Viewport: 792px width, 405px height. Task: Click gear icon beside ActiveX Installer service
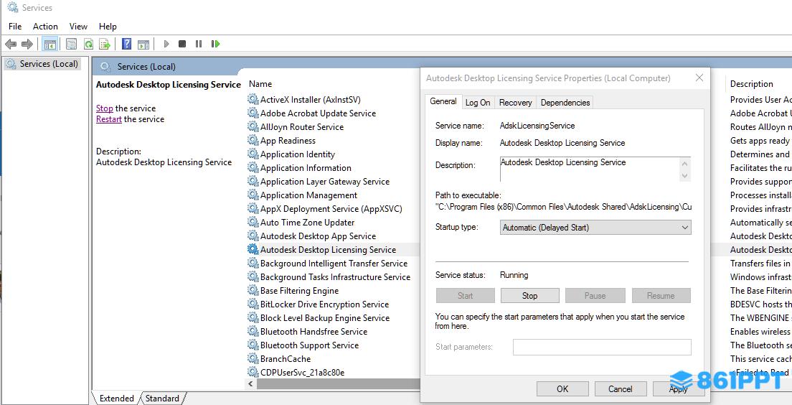(253, 99)
